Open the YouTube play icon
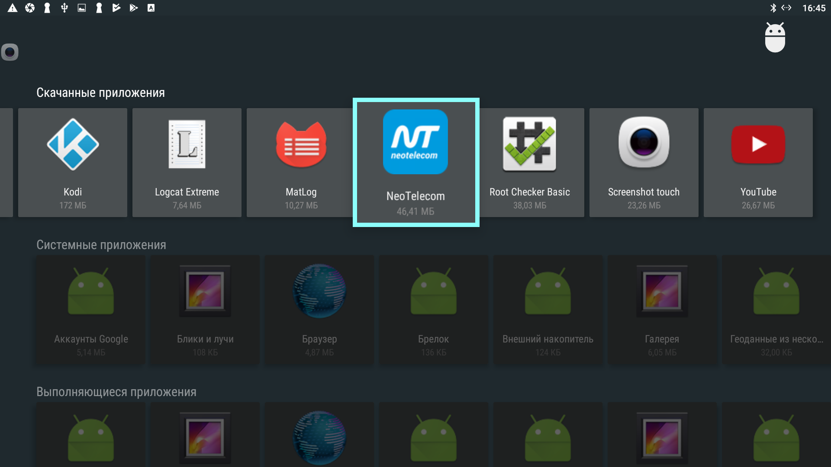The width and height of the screenshot is (831, 467). point(758,144)
